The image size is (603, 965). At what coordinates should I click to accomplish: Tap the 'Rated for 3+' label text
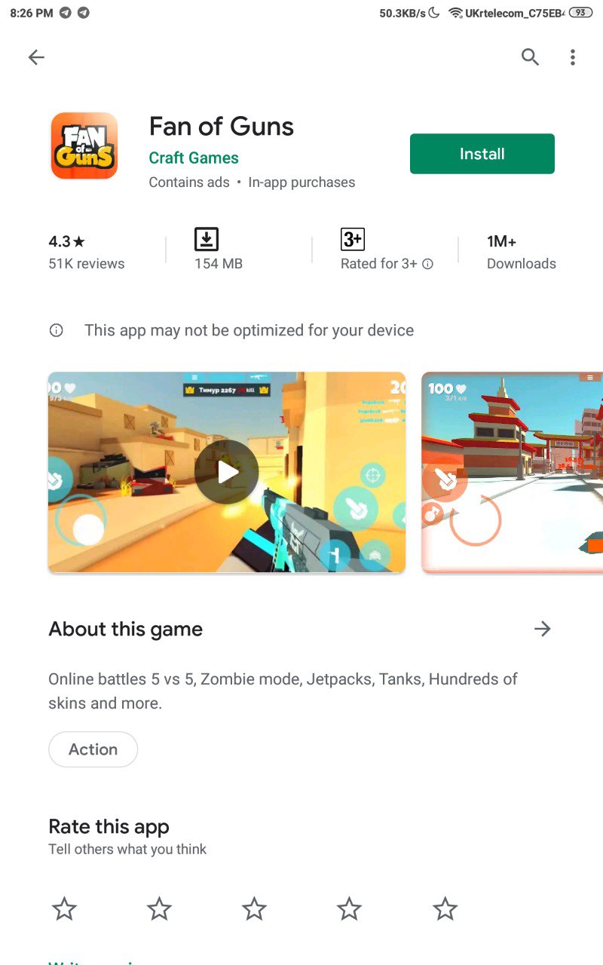[379, 264]
